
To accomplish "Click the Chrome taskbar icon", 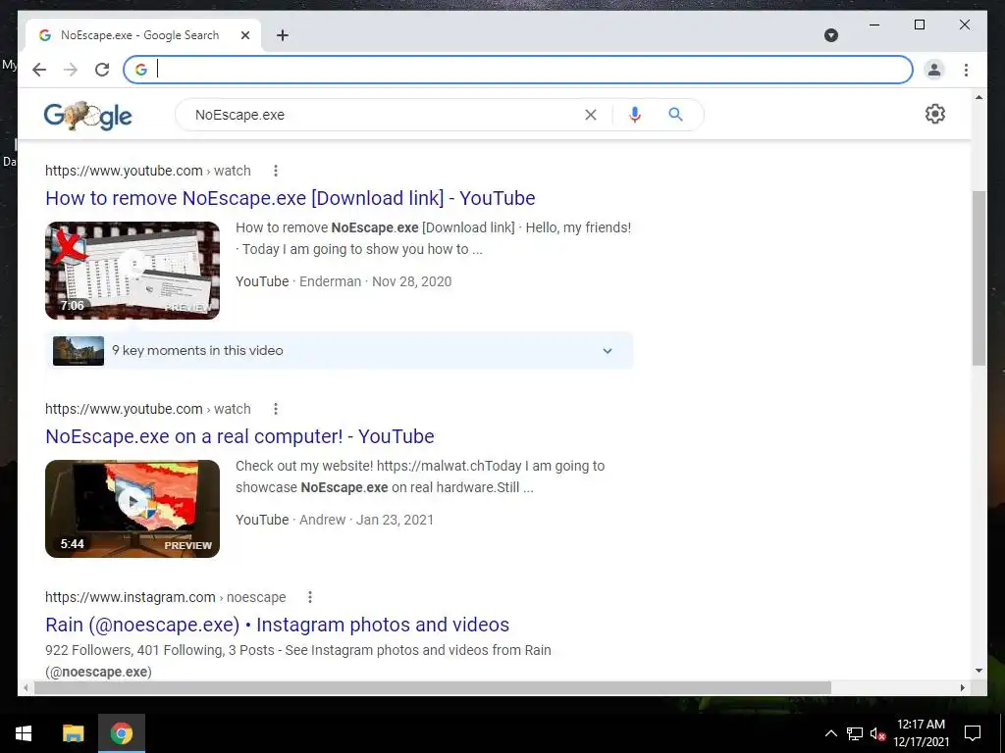I will (121, 733).
